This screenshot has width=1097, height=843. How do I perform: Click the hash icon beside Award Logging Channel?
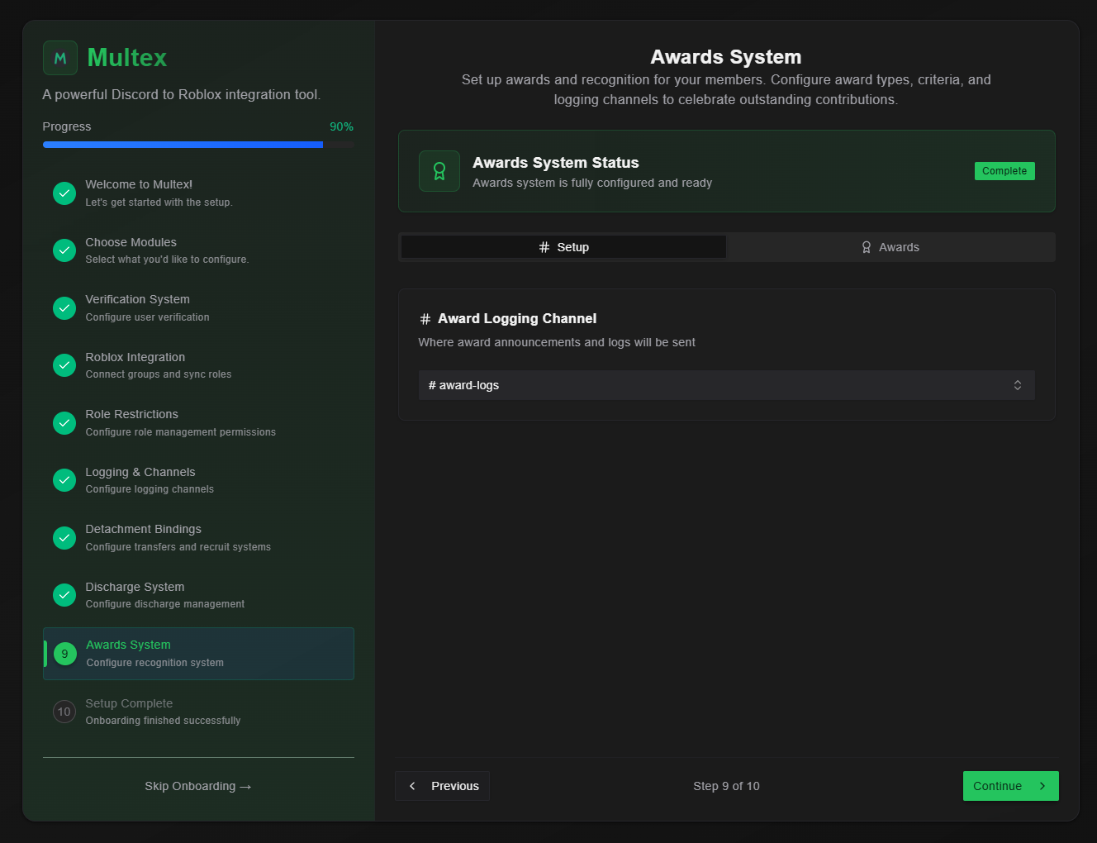coord(425,319)
